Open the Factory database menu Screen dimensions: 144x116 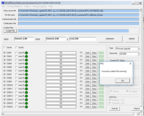click(x=15, y=7)
